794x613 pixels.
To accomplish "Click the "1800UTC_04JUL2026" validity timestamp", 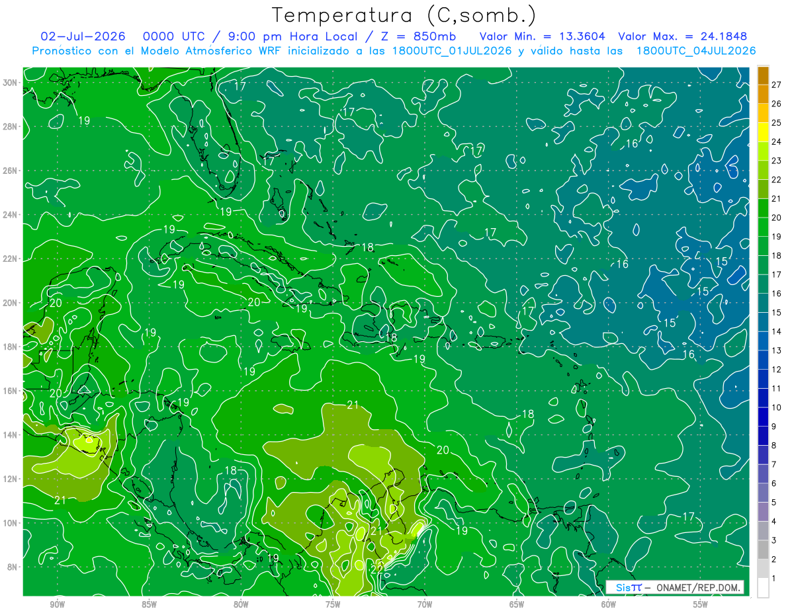I will (696, 51).
